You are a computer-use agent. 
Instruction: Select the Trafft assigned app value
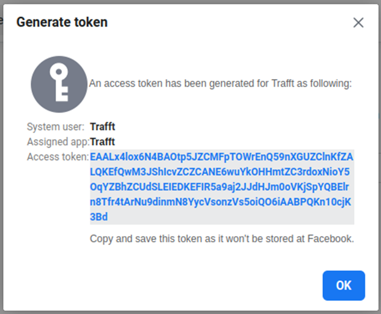[102, 142]
